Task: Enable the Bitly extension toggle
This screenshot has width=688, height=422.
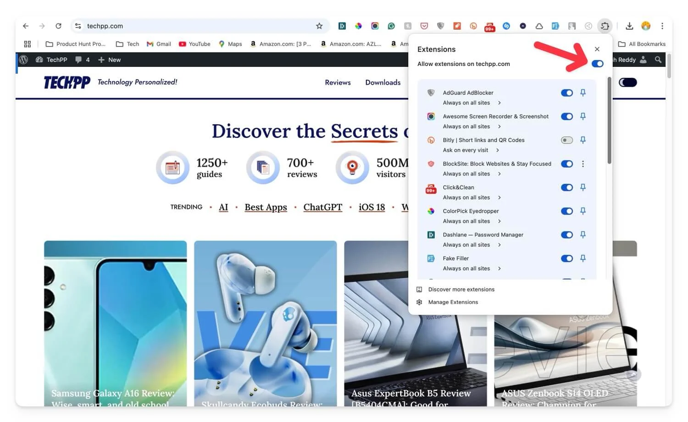Action: pos(567,140)
